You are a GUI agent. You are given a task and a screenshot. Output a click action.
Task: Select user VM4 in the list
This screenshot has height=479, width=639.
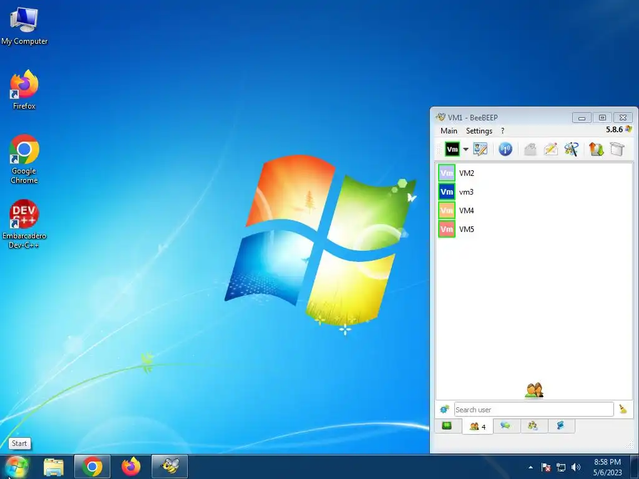pyautogui.click(x=534, y=211)
